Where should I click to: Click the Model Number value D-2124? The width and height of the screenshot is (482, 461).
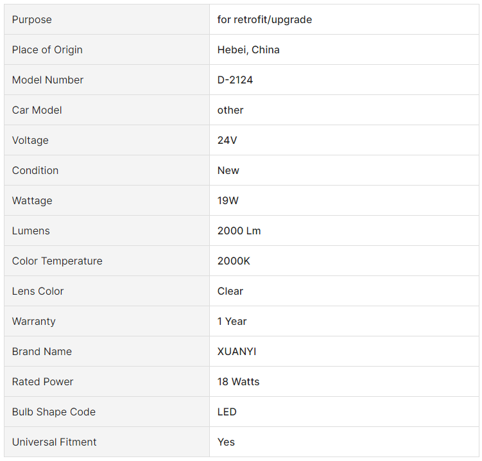(x=235, y=80)
